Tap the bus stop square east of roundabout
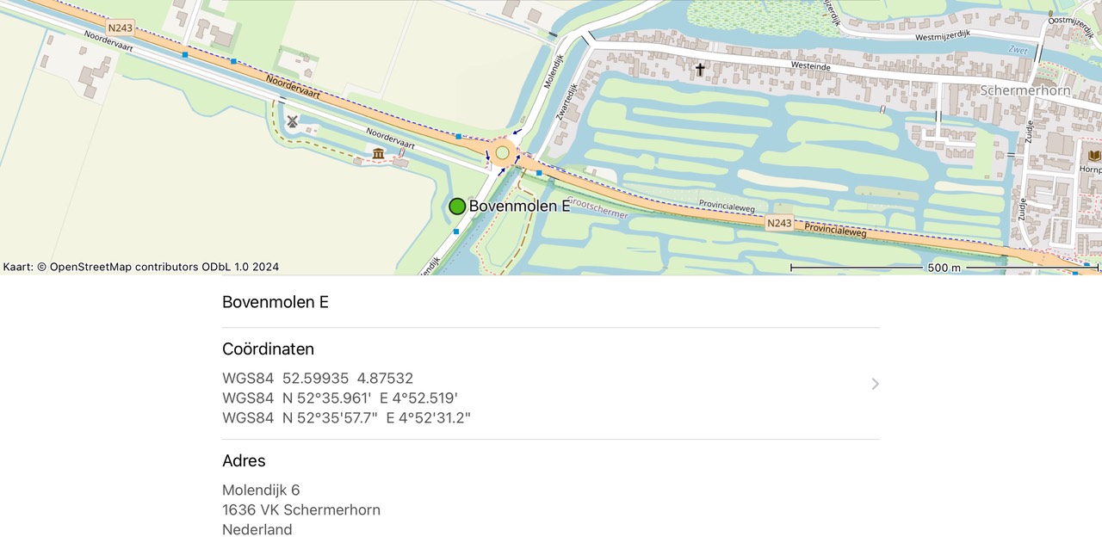The height and width of the screenshot is (549, 1102). pos(539,173)
